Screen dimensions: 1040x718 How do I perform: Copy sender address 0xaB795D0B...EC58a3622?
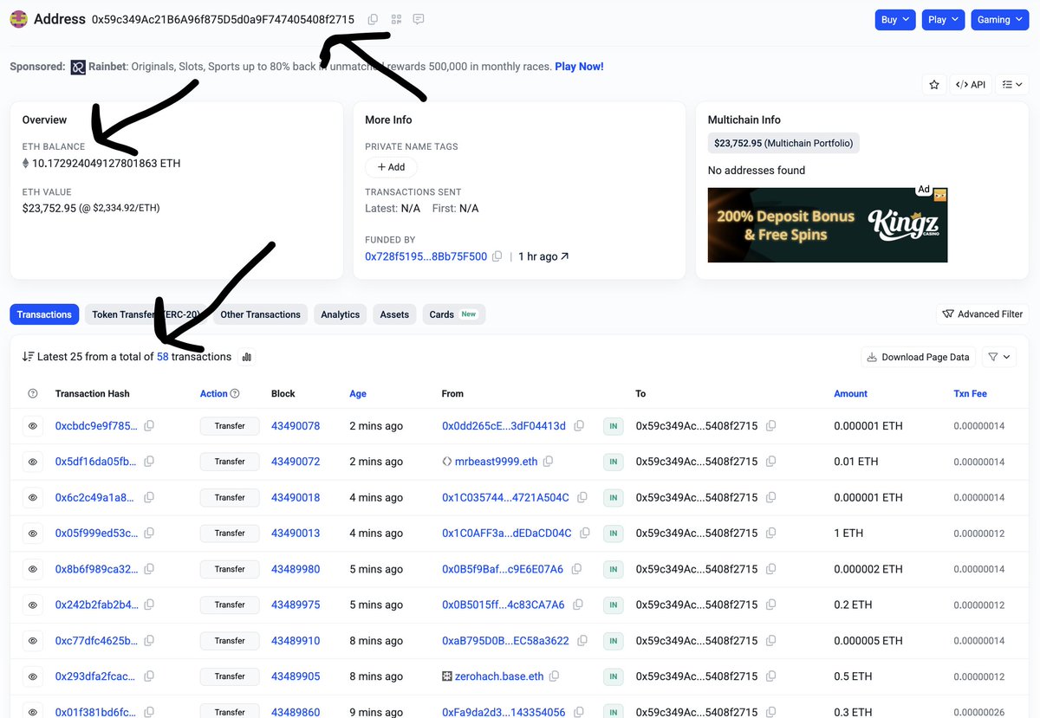582,641
